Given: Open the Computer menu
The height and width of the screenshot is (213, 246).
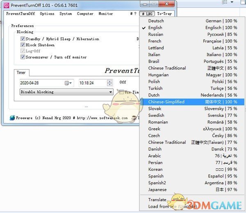Looking at the screenshot, I should (x=85, y=14).
